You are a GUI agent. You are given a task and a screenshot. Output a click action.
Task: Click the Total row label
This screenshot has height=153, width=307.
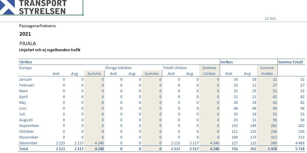click(x=24, y=149)
